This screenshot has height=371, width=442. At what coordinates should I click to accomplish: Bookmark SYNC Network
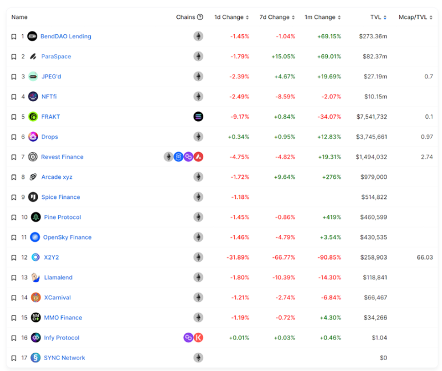coord(14,358)
